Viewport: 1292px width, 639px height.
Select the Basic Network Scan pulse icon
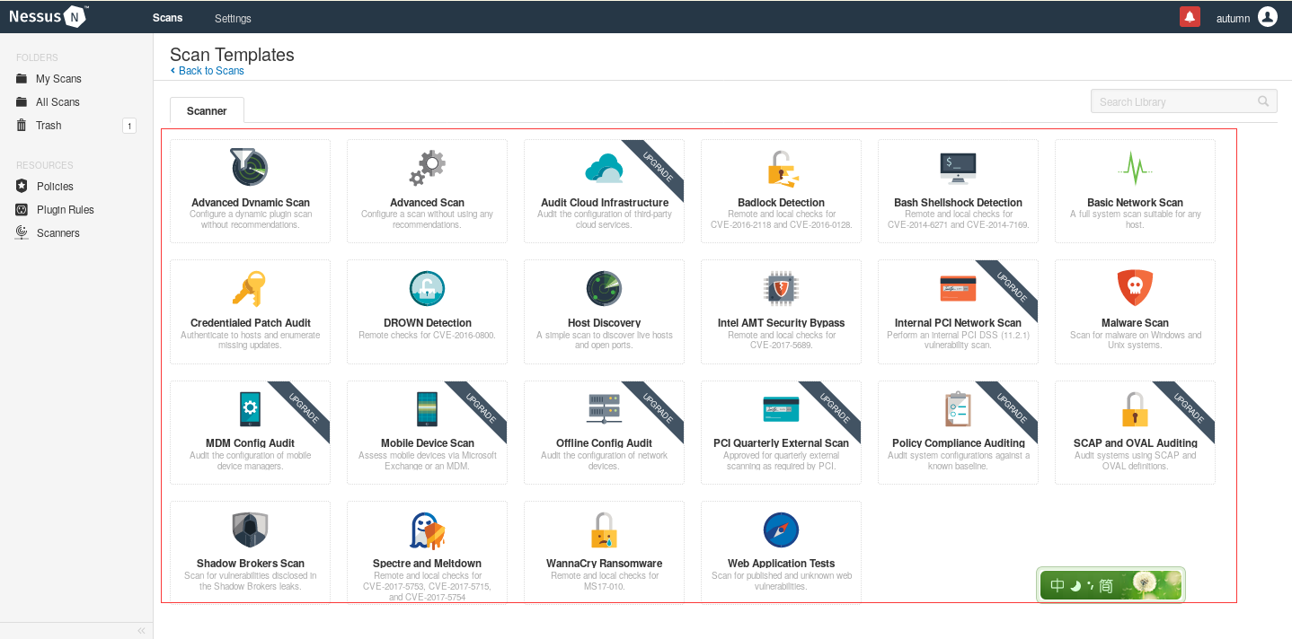1135,168
